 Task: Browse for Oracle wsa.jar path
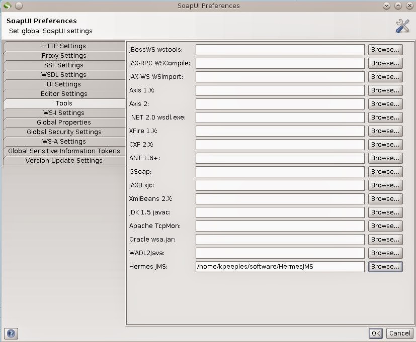[x=385, y=240]
